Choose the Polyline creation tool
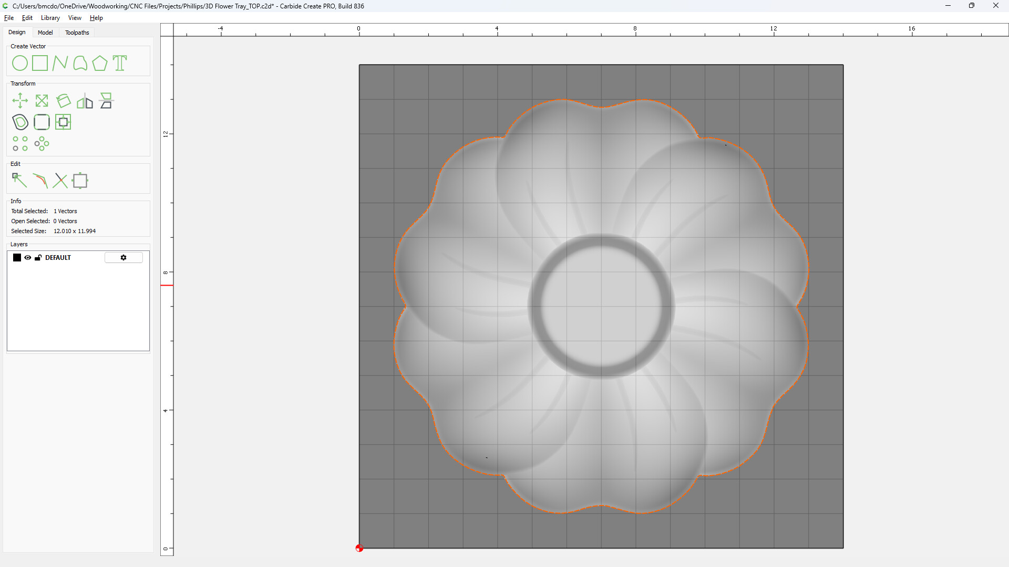 tap(60, 64)
